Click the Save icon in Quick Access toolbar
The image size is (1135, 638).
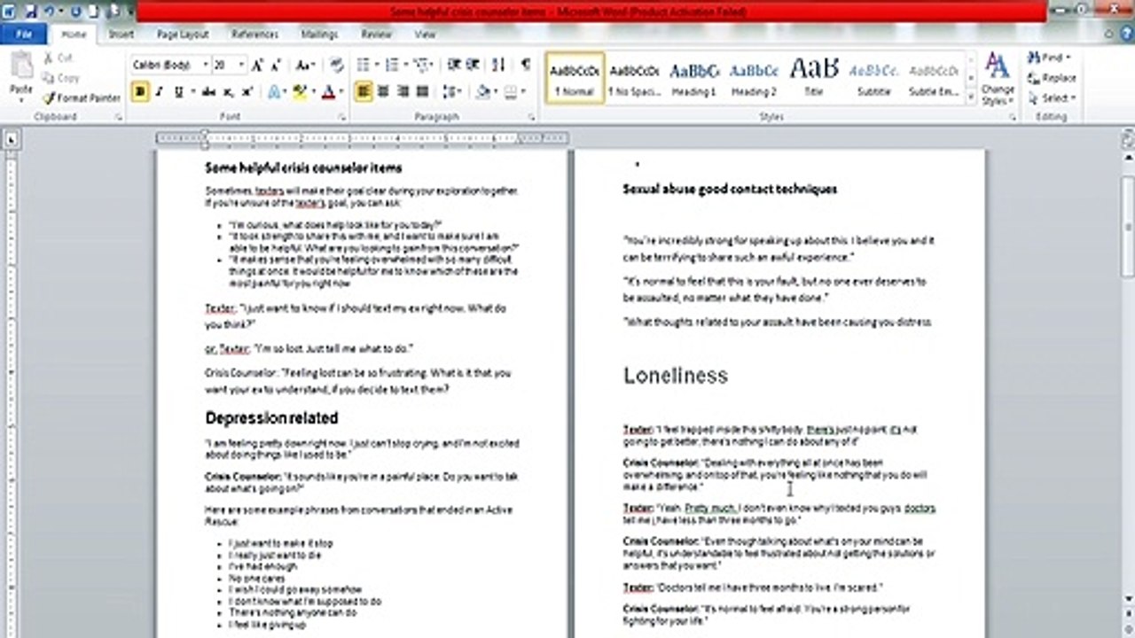pyautogui.click(x=31, y=12)
